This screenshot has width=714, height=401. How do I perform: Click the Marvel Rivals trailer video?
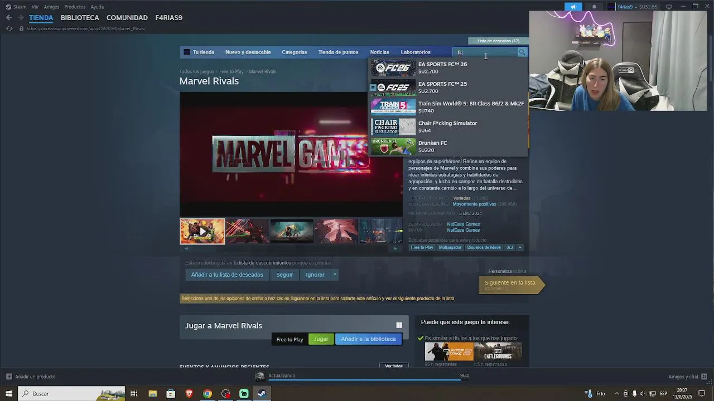point(291,154)
